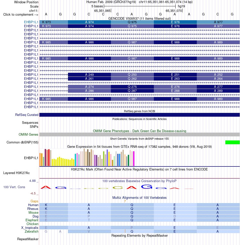
Task: Click the magenta bar ending the GTEx chart
Action: pyautogui.click(x=134, y=159)
